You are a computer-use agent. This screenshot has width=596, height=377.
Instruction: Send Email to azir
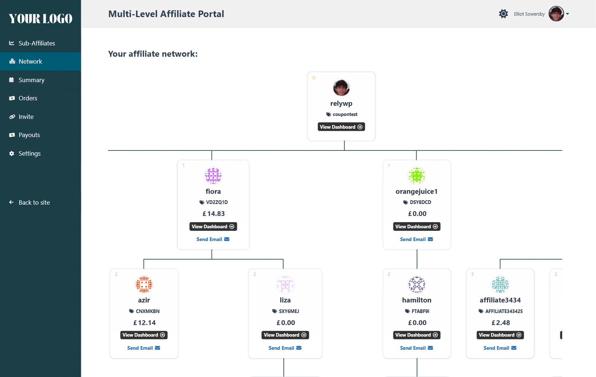[x=144, y=348]
